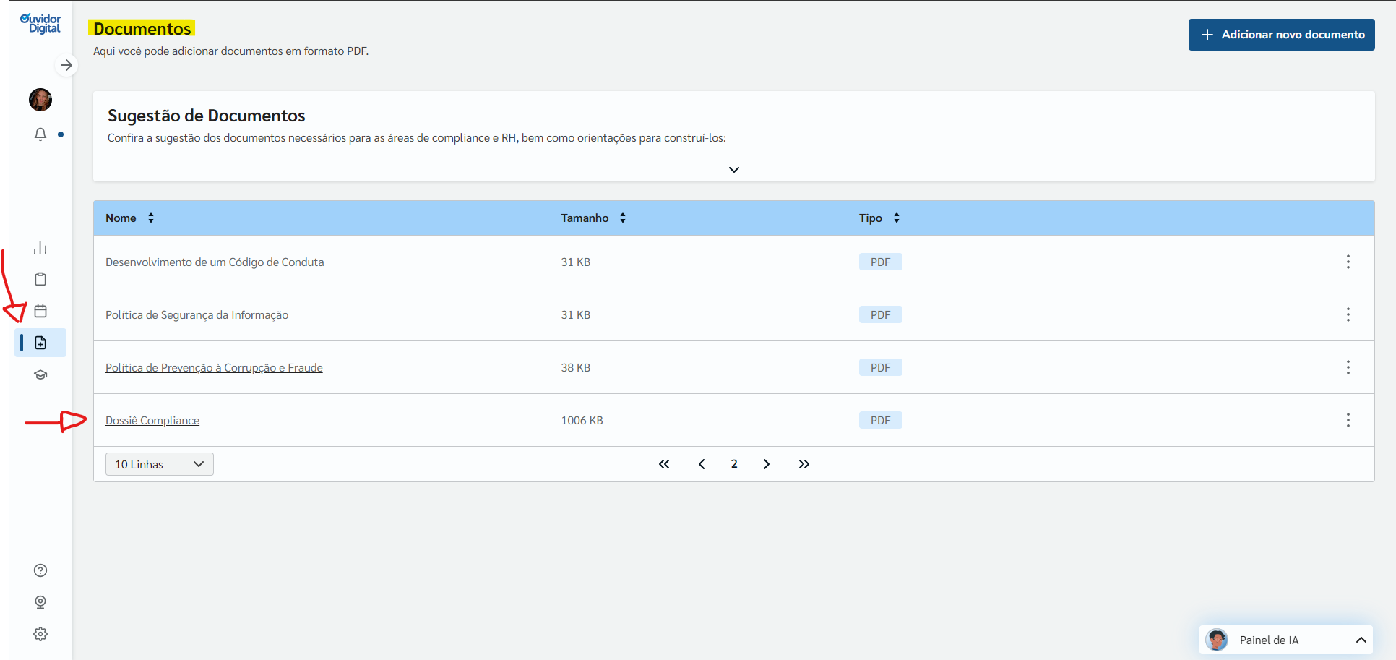
Task: Expand the Painel de IA panel
Action: (1361, 640)
